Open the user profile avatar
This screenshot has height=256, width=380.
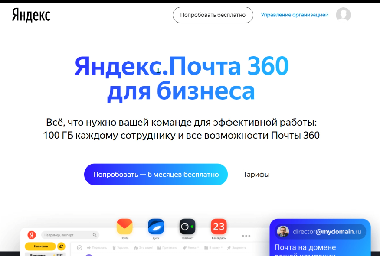tap(343, 15)
